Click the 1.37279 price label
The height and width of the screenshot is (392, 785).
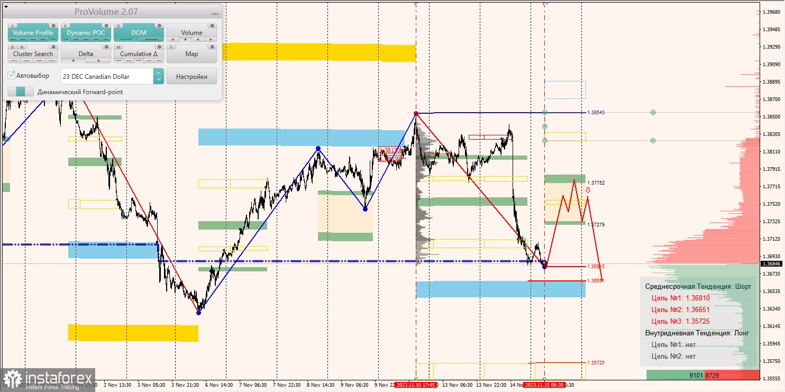tap(596, 225)
